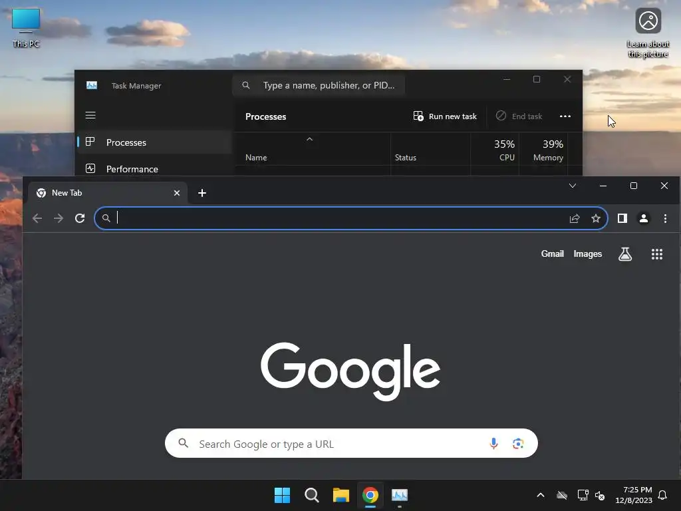This screenshot has width=681, height=511.
Task: Click the Google logo
Action: [x=350, y=371]
